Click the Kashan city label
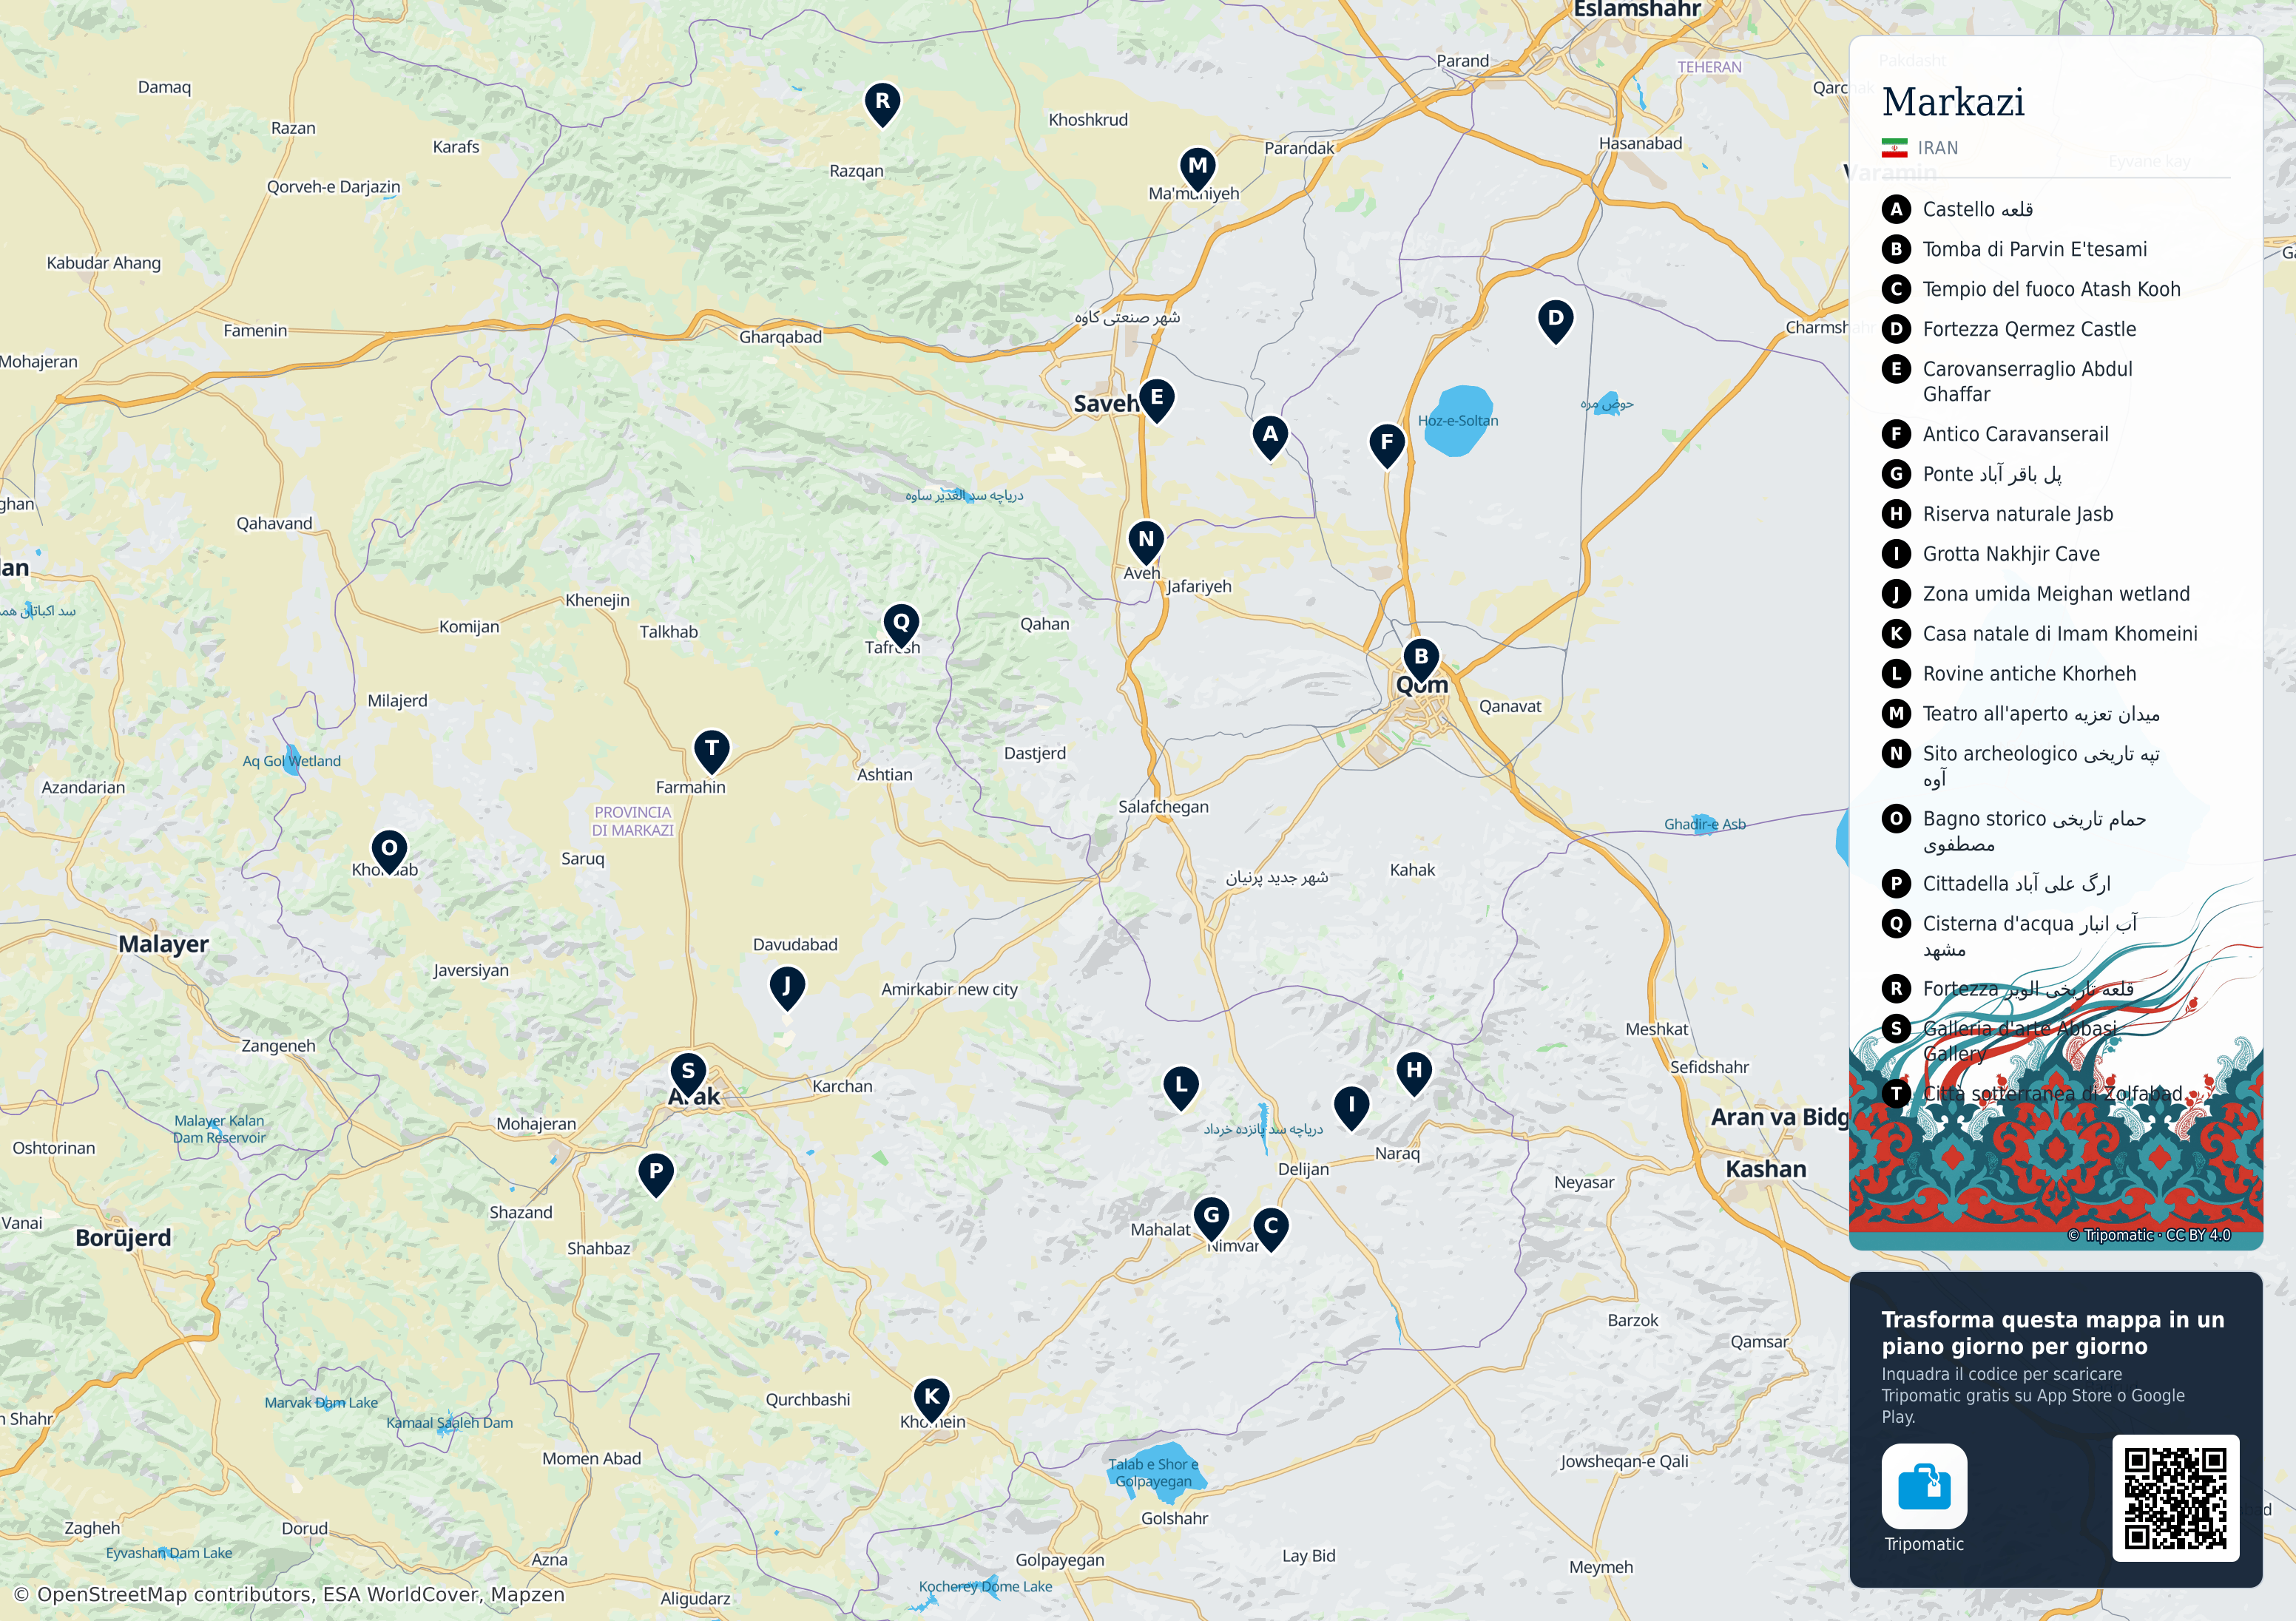Screen dimensions: 2296x1621 coord(1766,1169)
